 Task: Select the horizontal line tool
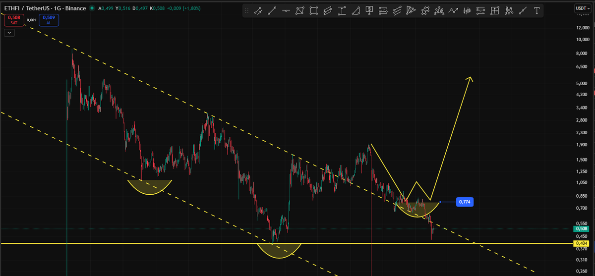coord(286,10)
